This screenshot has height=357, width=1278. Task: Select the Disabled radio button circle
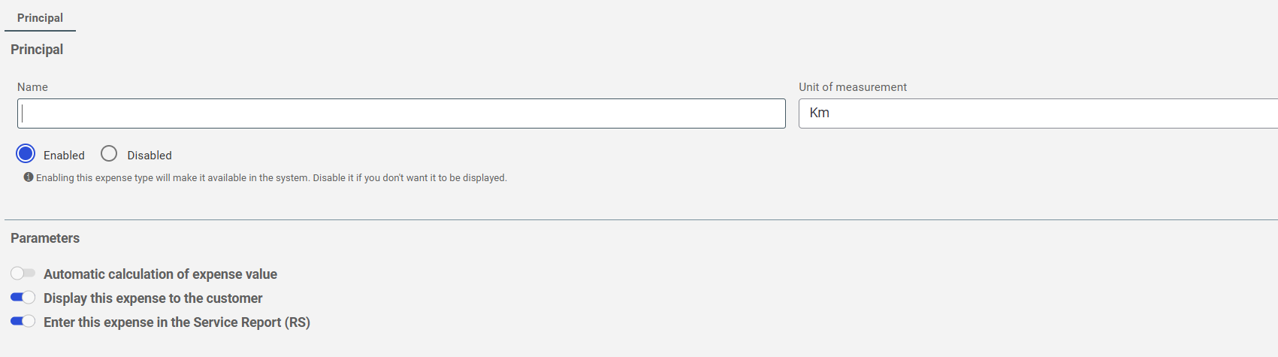(x=109, y=153)
